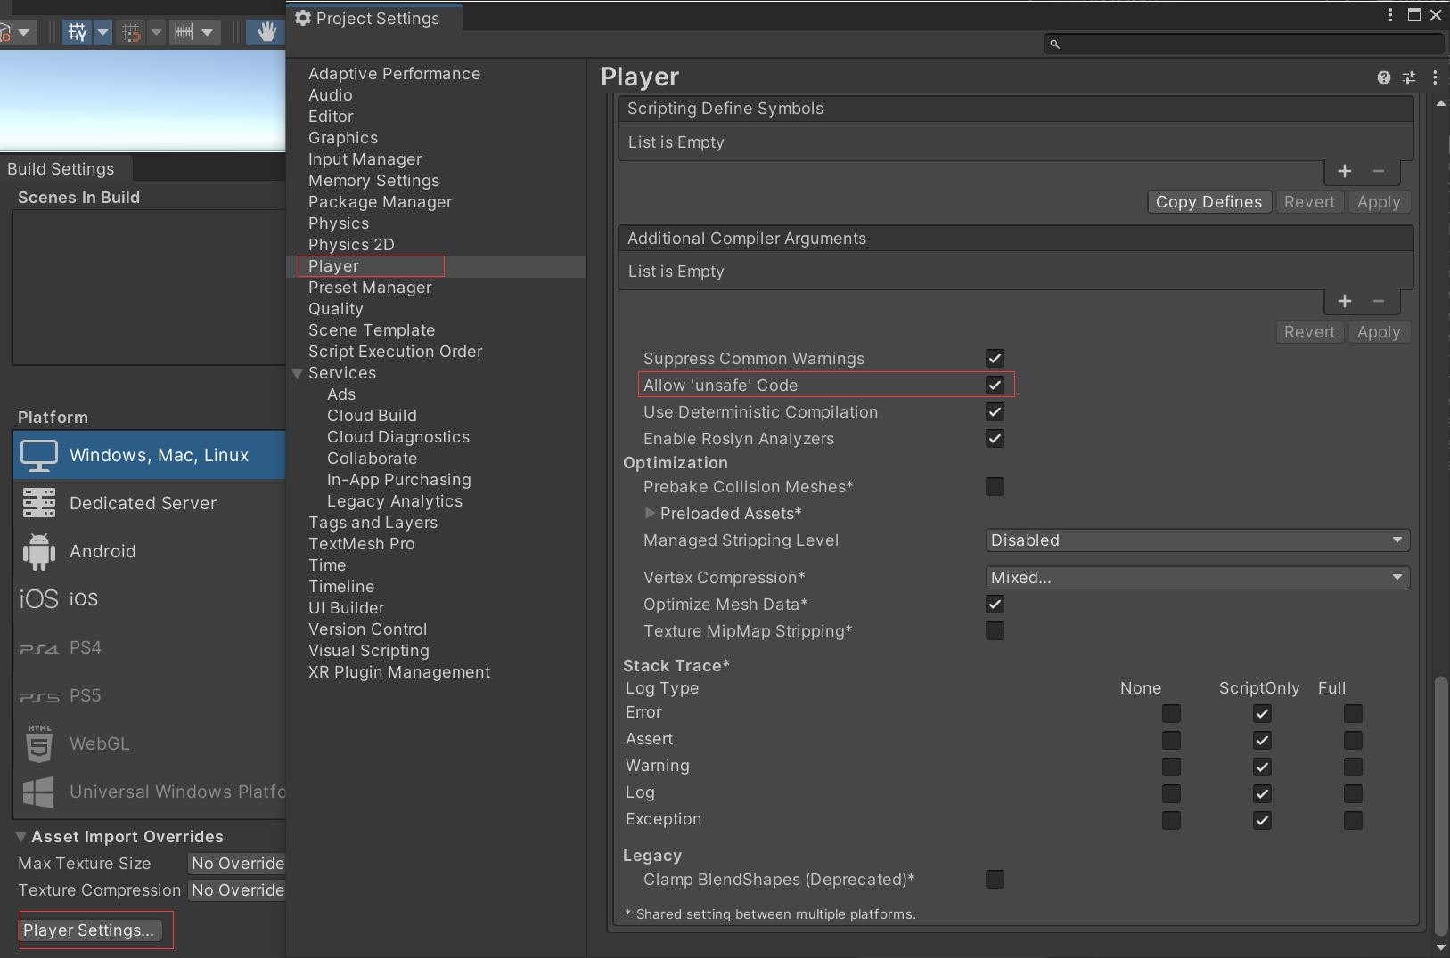This screenshot has height=958, width=1450.
Task: Set Exception stack trace to ScriptOnly
Action: coord(1262,820)
